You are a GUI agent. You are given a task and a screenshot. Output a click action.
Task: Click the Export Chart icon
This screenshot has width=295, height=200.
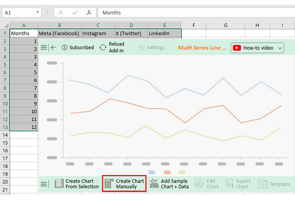pos(230,184)
